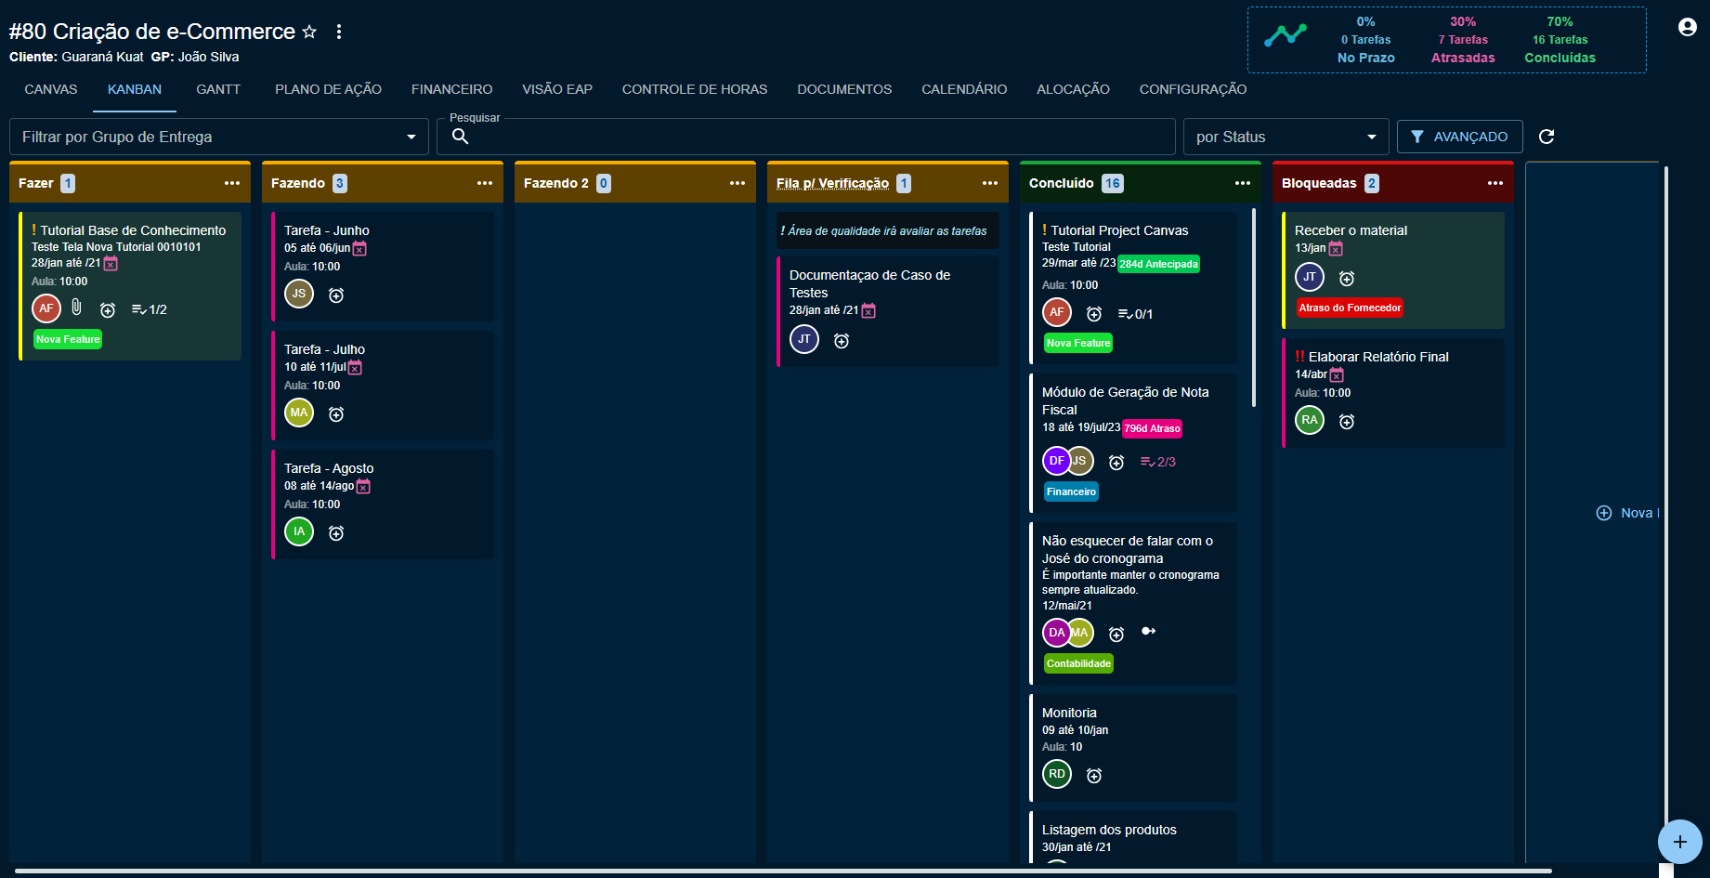This screenshot has height=878, width=1710.
Task: Click the Concluído column vertical scrollbar
Action: tap(1254, 307)
